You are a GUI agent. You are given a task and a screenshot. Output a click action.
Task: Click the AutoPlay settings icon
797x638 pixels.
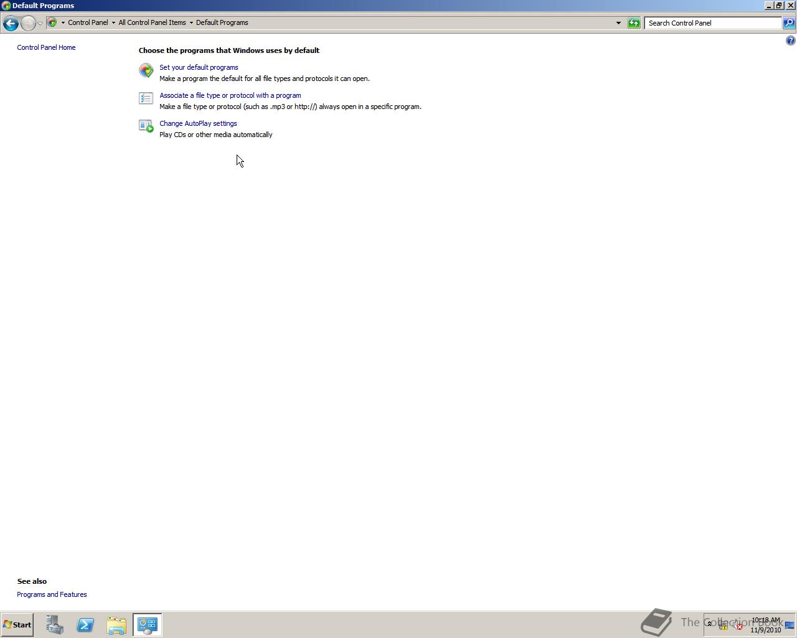click(x=146, y=126)
